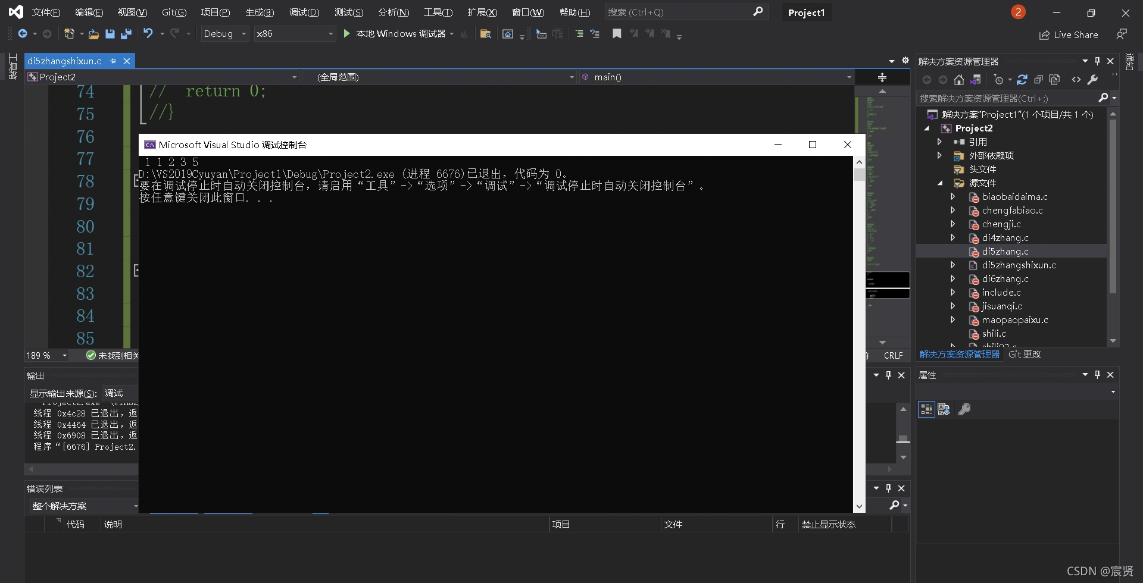The height and width of the screenshot is (583, 1143).
Task: Click the Open File folder icon
Action: (93, 34)
